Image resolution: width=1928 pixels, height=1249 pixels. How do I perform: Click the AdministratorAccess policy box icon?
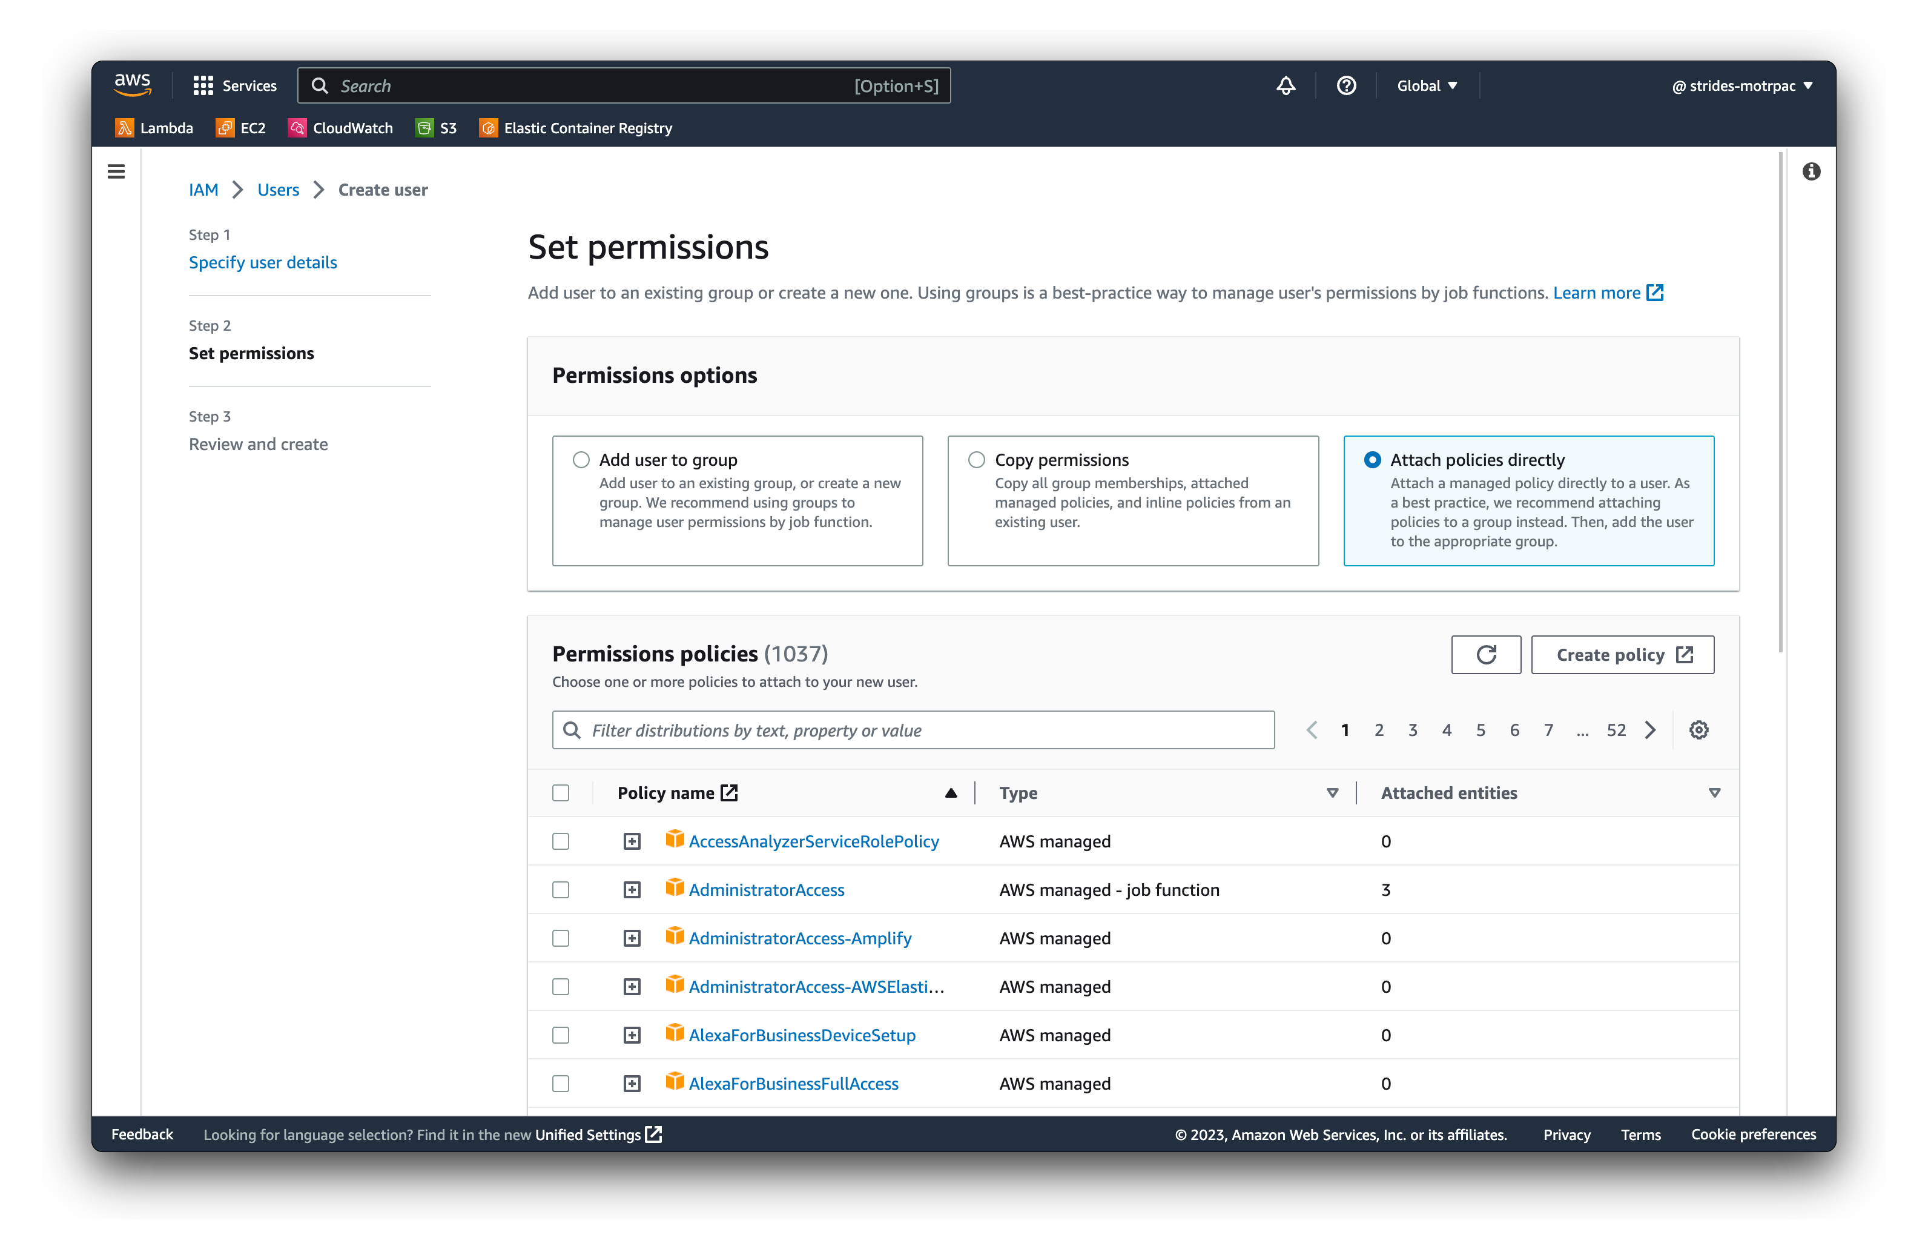tap(674, 889)
